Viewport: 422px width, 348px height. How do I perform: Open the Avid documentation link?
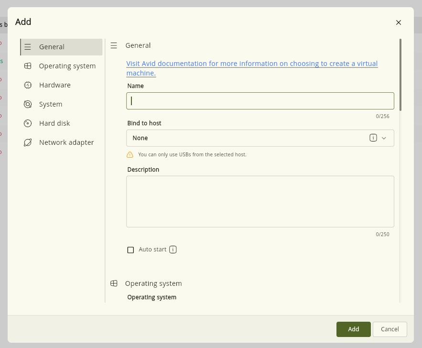point(252,68)
